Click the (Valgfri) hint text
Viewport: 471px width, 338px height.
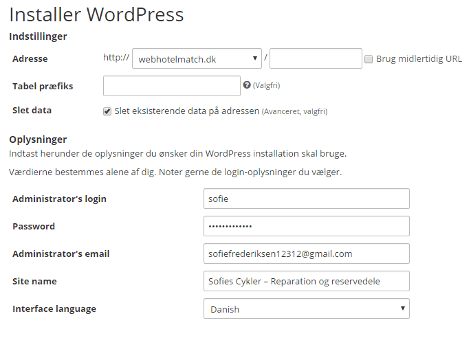coord(266,86)
